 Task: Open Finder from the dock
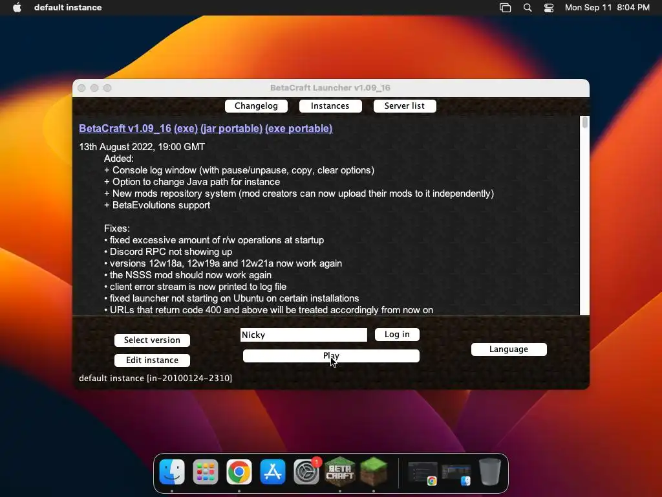click(x=172, y=472)
